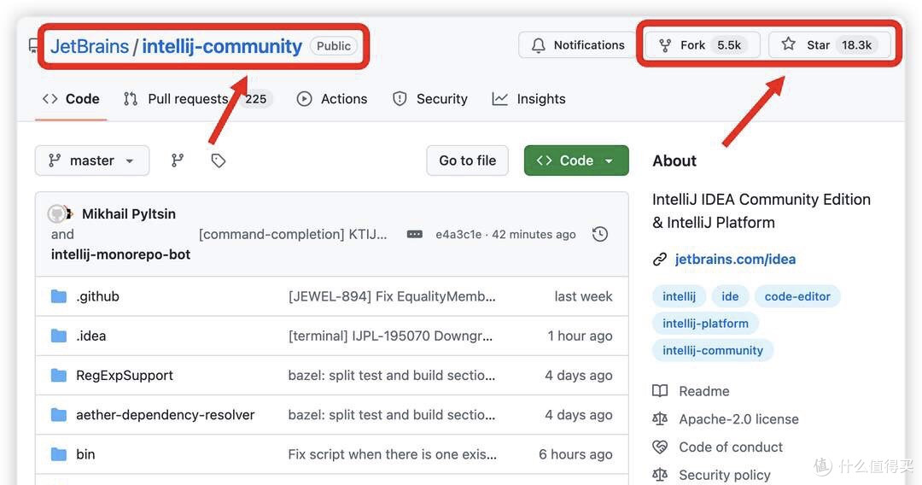
Task: Expand the green Code dropdown
Action: pos(576,161)
